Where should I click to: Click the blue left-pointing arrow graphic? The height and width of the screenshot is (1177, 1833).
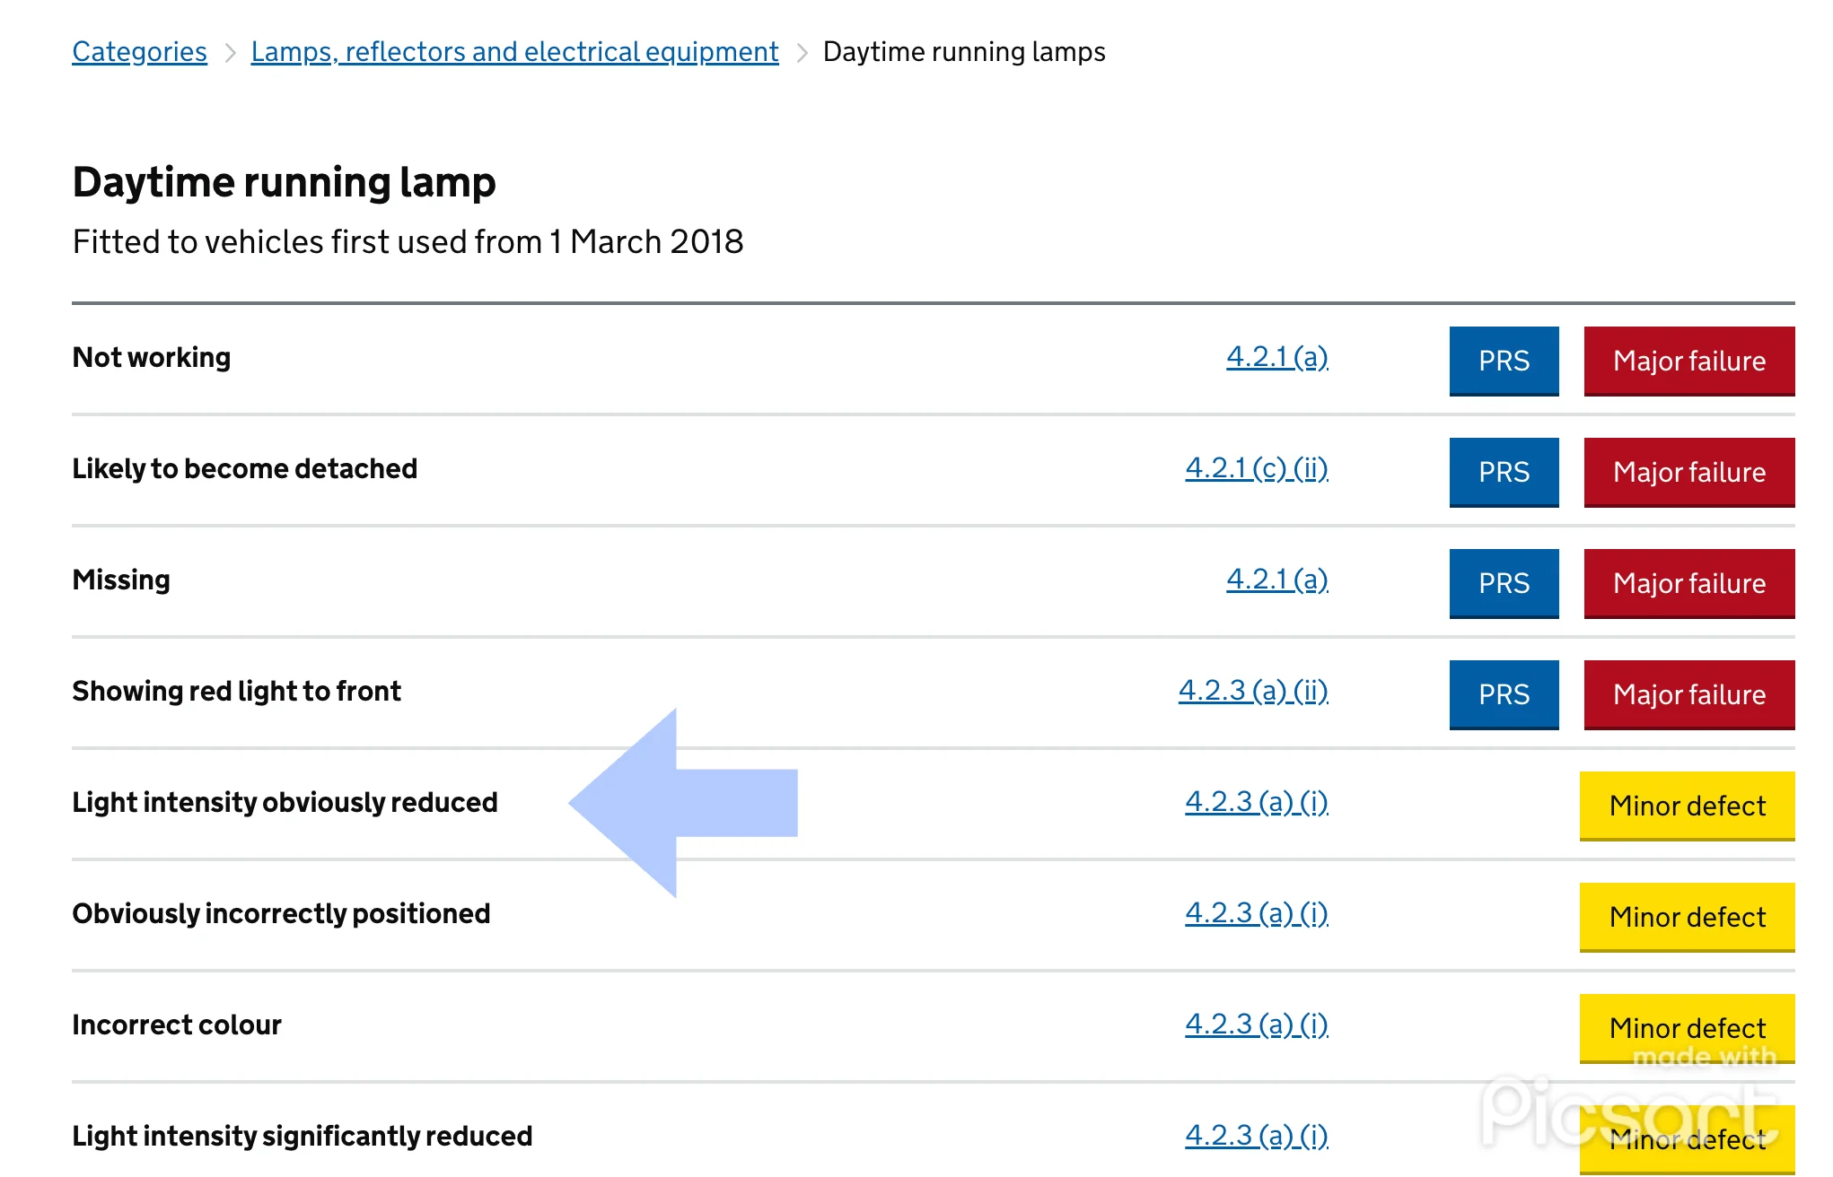click(682, 803)
